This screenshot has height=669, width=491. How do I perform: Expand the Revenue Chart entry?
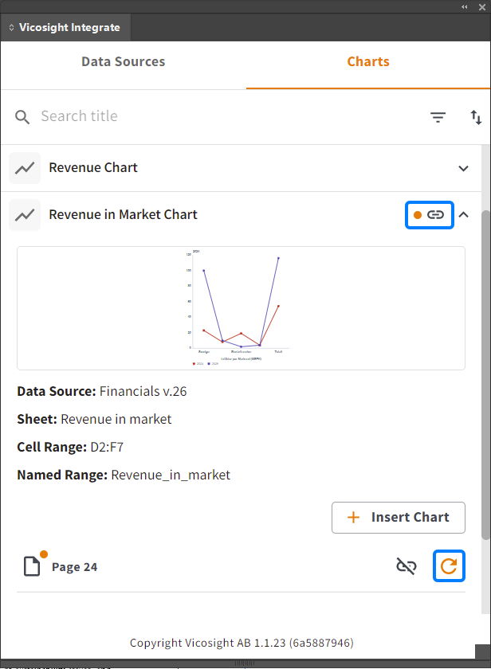click(x=463, y=168)
